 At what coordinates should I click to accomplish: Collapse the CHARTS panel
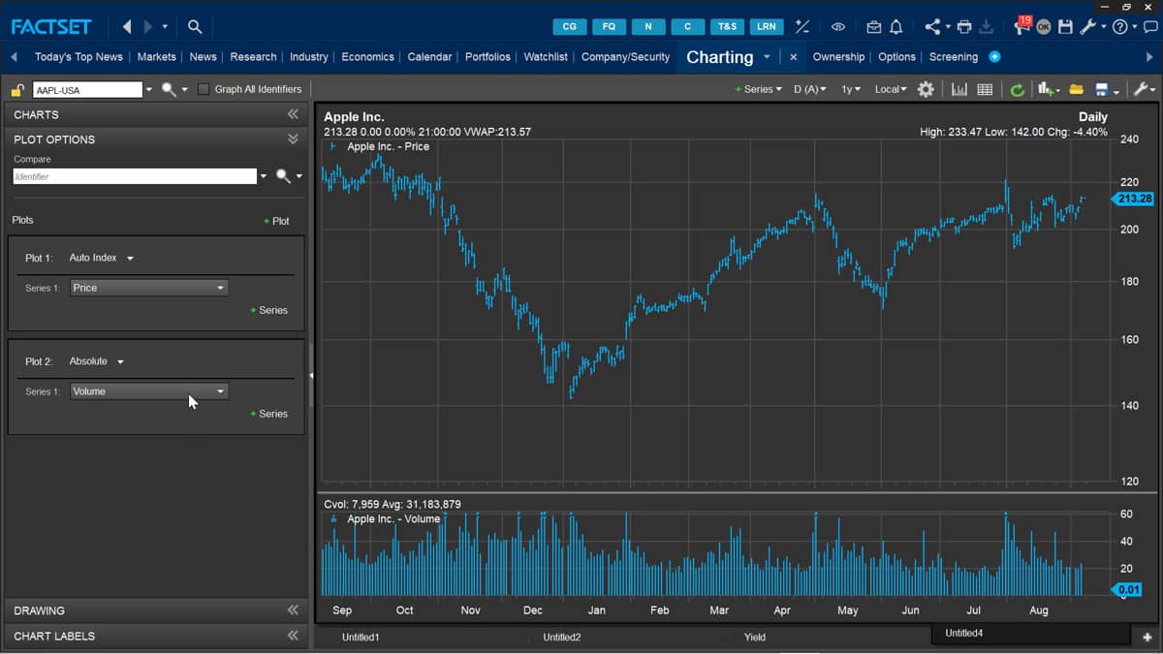[293, 114]
